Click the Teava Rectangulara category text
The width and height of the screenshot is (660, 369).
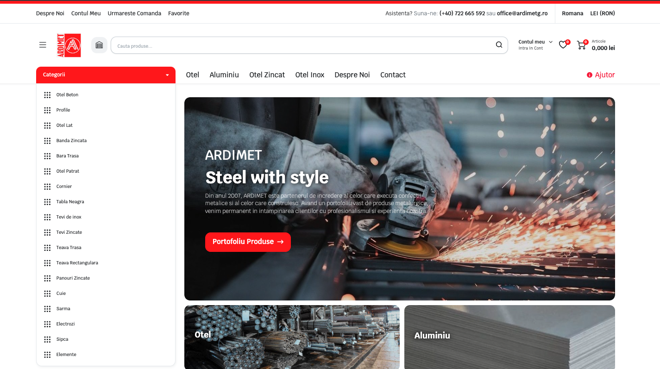[x=77, y=263]
